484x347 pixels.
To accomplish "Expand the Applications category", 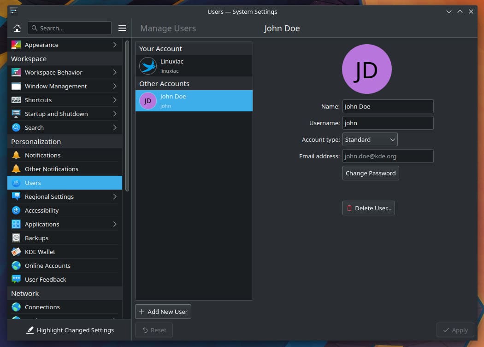I will (115, 224).
